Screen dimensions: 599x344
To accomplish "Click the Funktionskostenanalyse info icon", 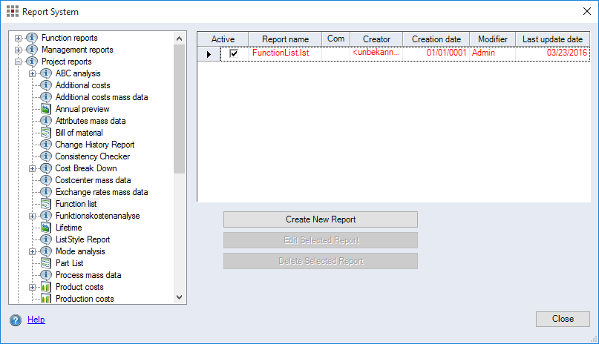I will pyautogui.click(x=46, y=216).
